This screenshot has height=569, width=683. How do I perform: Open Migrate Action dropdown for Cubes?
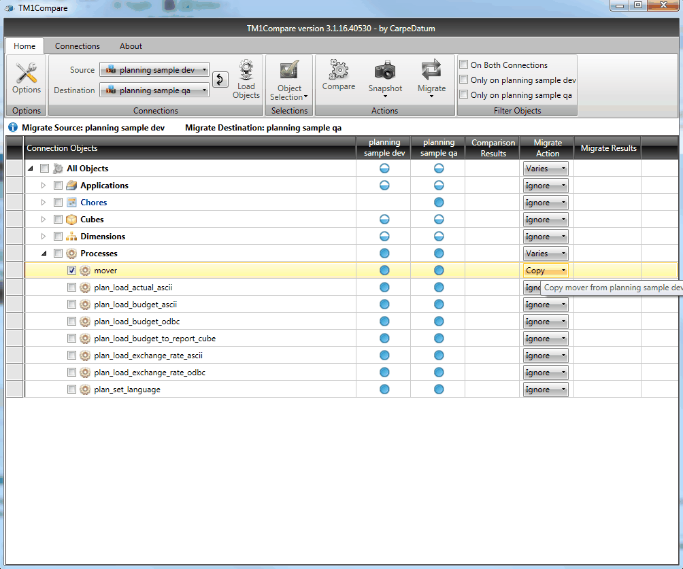click(x=546, y=220)
